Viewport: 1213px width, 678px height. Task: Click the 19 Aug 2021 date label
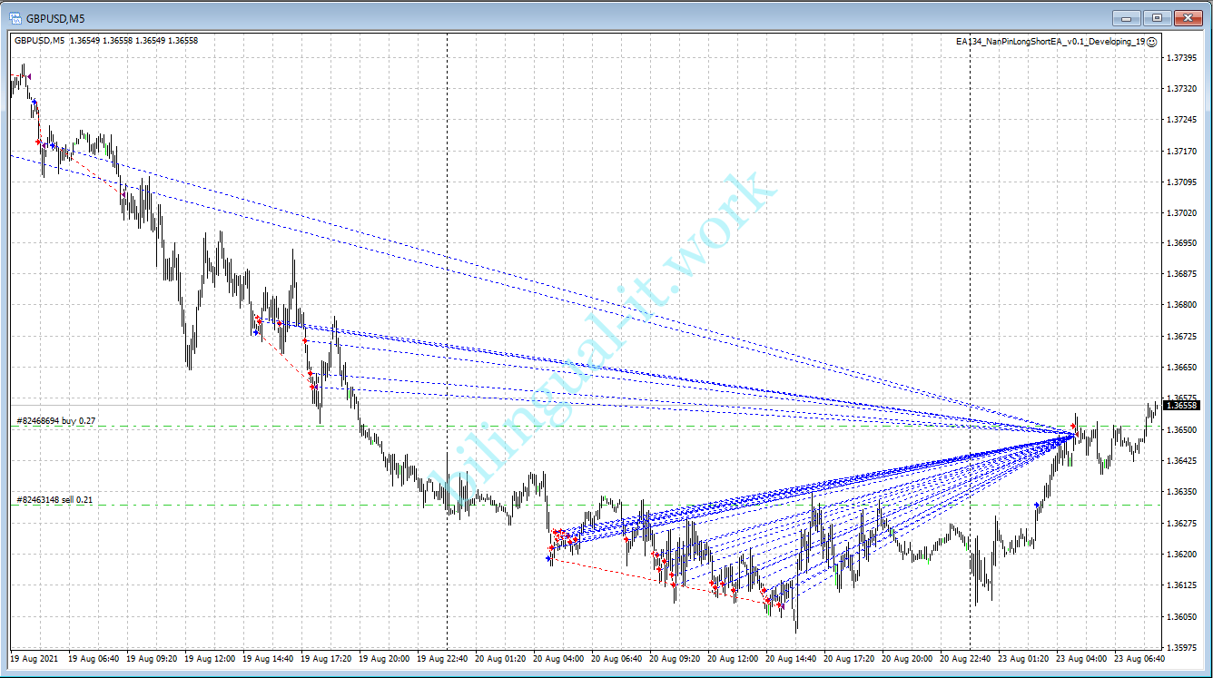coord(35,658)
